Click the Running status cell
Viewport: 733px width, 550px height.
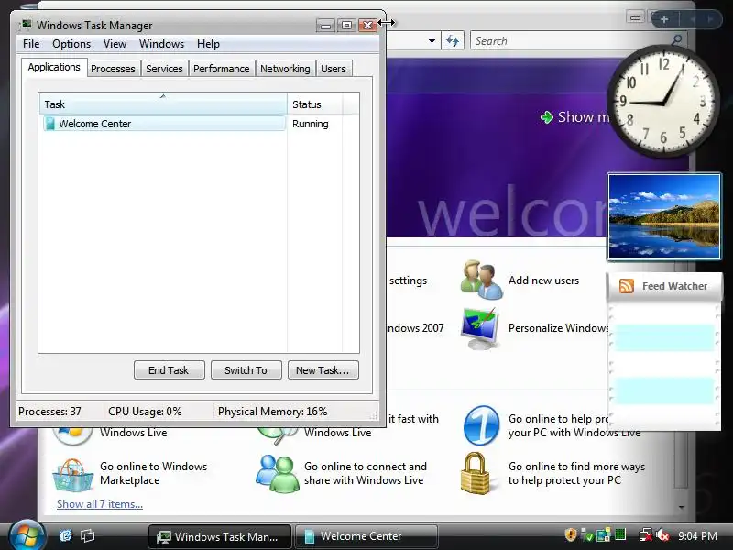311,124
